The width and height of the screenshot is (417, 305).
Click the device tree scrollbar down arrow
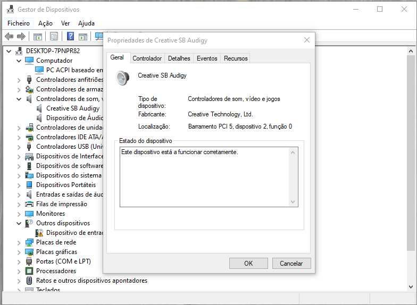pyautogui.click(x=411, y=287)
